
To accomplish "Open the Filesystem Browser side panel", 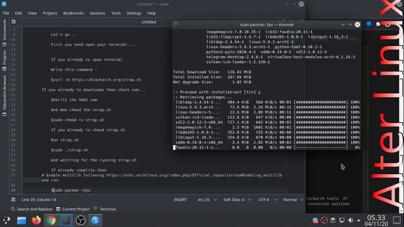I will (x=4, y=95).
